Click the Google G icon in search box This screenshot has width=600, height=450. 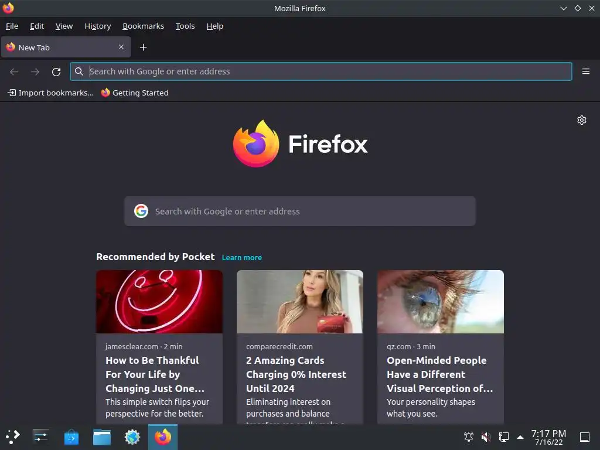pyautogui.click(x=141, y=211)
